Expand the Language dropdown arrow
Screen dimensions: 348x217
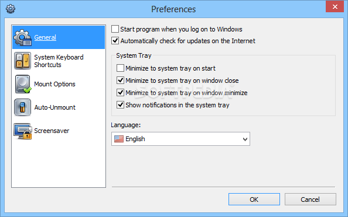pyautogui.click(x=245, y=139)
